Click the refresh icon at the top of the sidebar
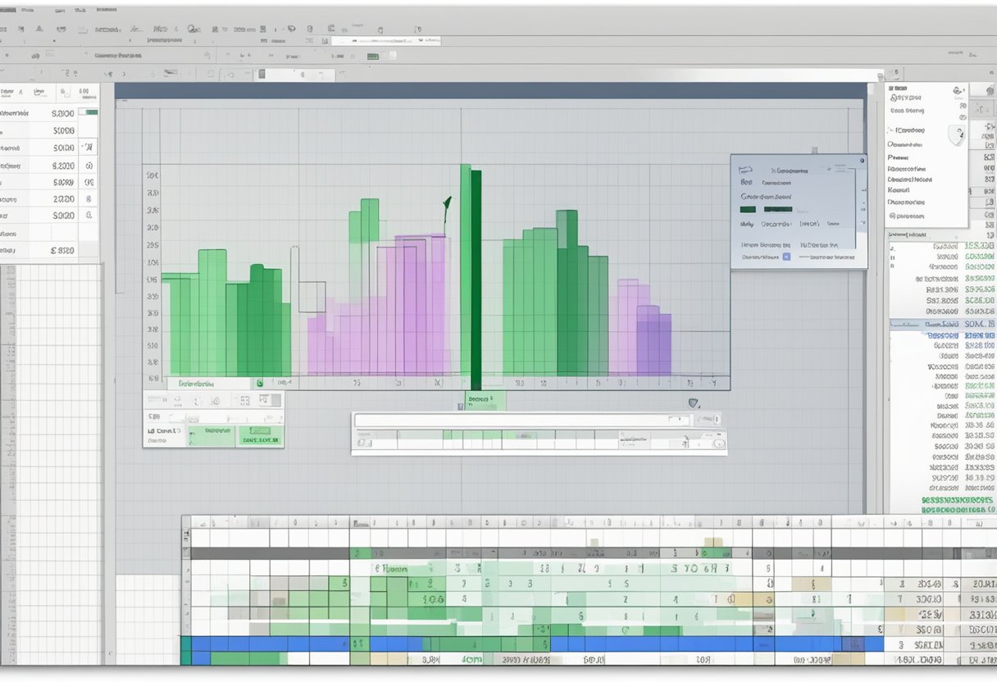This screenshot has height=682, width=997. click(x=956, y=89)
